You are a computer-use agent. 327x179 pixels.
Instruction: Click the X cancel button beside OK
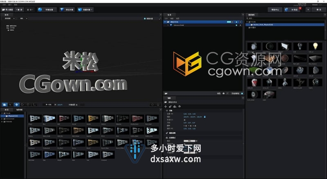(x=308, y=9)
